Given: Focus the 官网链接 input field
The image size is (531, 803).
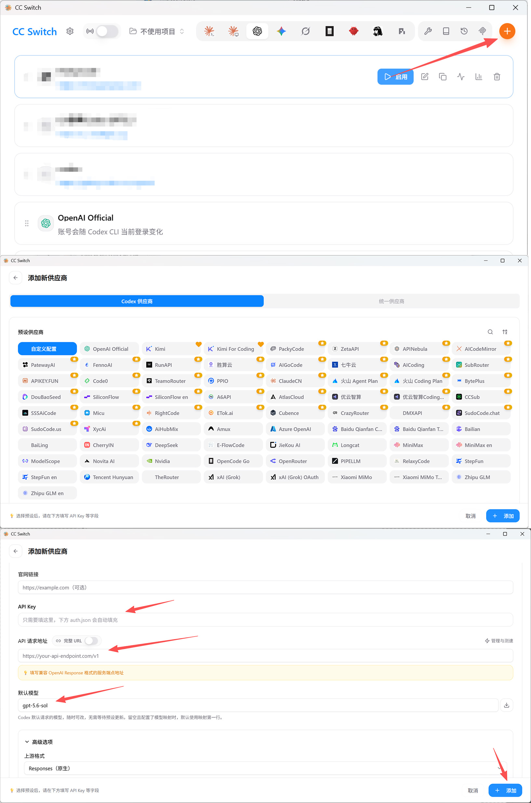Looking at the screenshot, I should [265, 588].
